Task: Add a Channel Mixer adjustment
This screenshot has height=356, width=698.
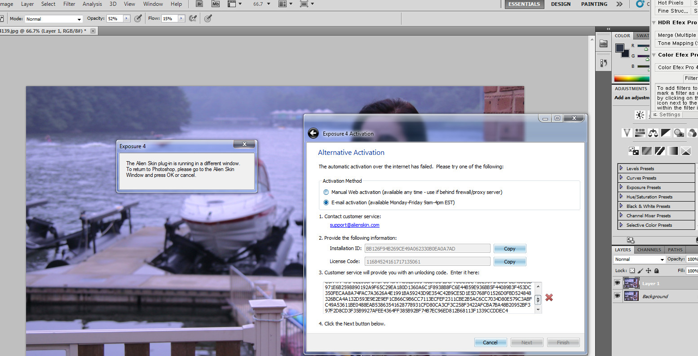Action: 692,132
